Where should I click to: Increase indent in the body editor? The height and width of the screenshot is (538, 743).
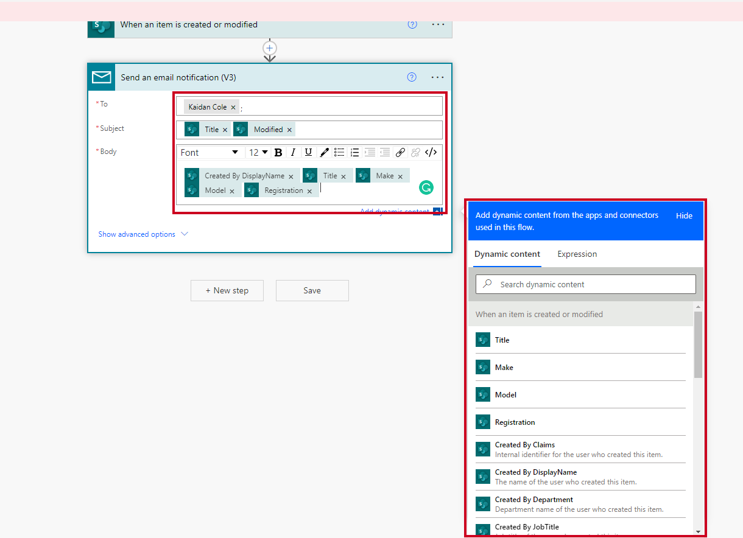370,152
